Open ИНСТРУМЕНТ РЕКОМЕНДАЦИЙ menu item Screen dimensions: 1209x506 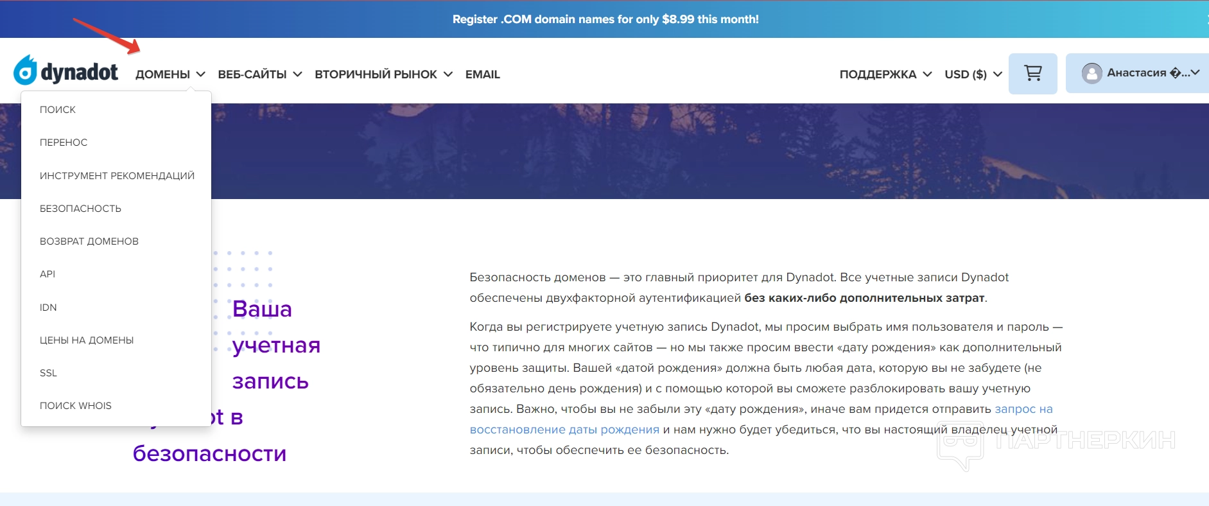click(116, 176)
